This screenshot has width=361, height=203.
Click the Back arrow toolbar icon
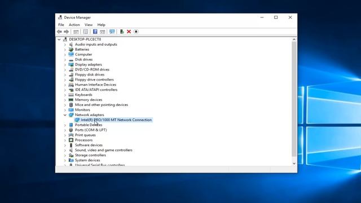[59, 32]
